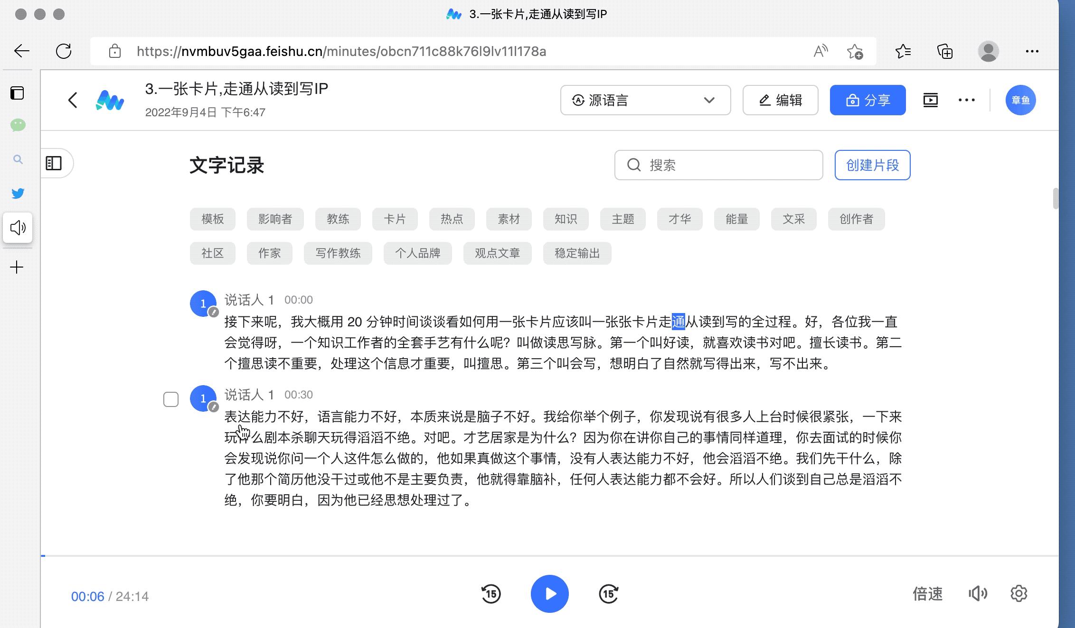Select keyword tag 模板

[x=212, y=219]
